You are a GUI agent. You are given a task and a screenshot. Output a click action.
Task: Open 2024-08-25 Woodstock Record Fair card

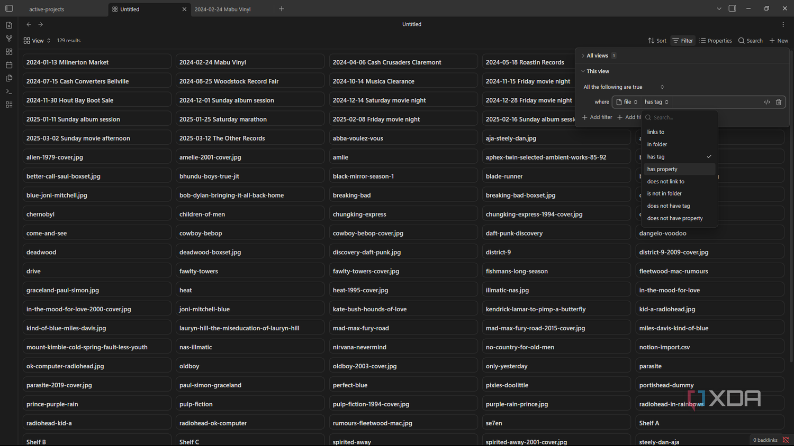(250, 81)
